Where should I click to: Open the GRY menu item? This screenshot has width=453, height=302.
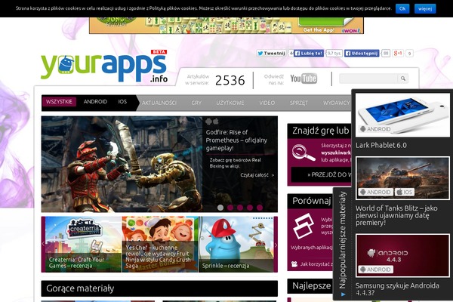(x=196, y=103)
